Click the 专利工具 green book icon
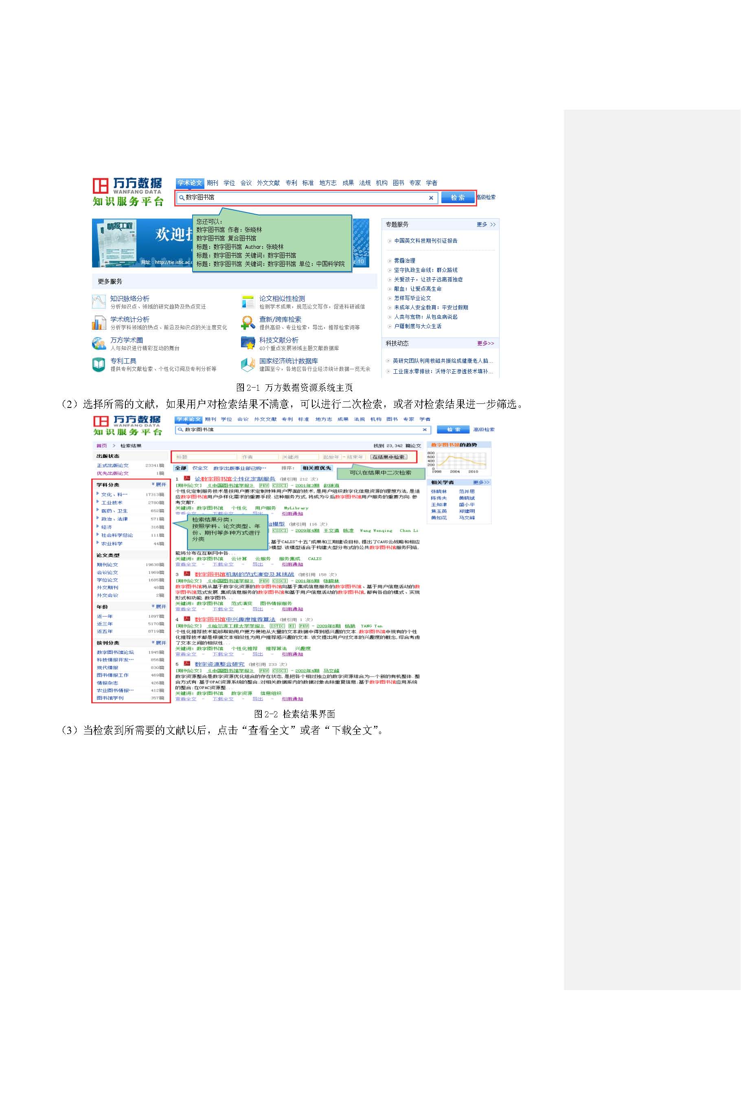 [x=99, y=364]
